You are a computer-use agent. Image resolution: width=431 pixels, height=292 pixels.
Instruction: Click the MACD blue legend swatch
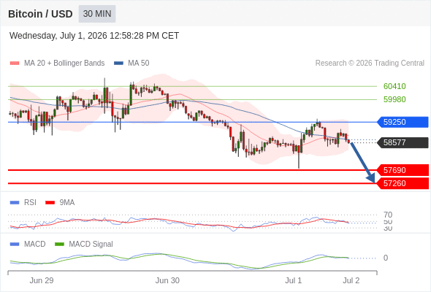click(x=15, y=245)
